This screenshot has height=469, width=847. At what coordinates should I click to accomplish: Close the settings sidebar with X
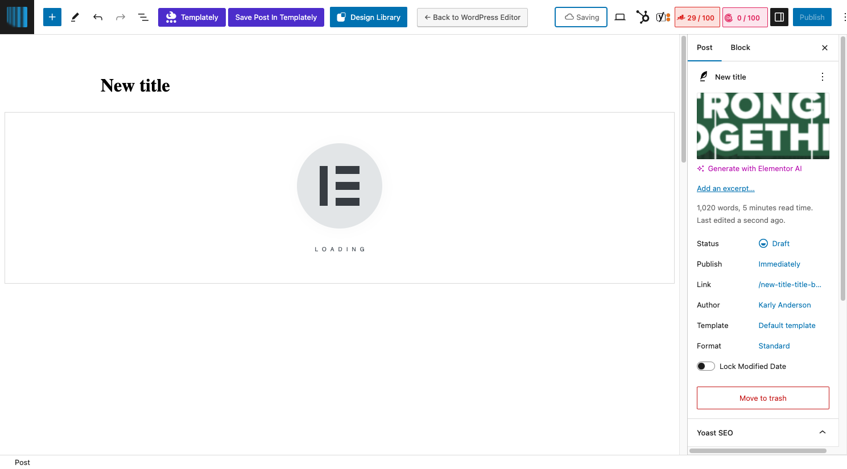[x=825, y=48]
